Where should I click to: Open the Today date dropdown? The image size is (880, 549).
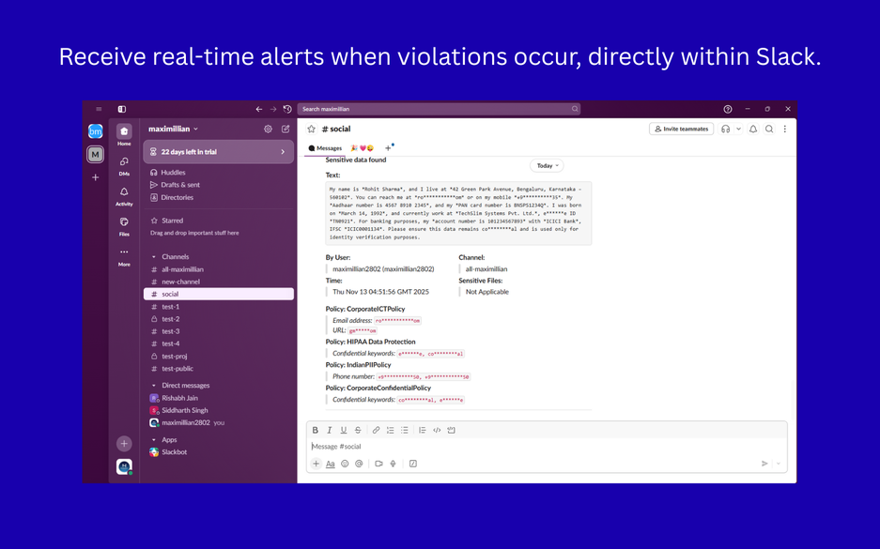pyautogui.click(x=546, y=165)
